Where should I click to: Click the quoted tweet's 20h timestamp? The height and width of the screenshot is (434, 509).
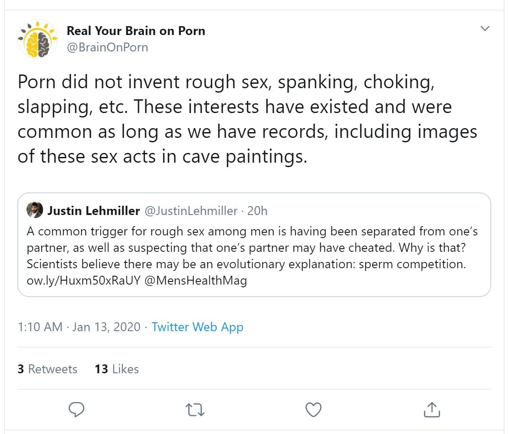point(257,211)
